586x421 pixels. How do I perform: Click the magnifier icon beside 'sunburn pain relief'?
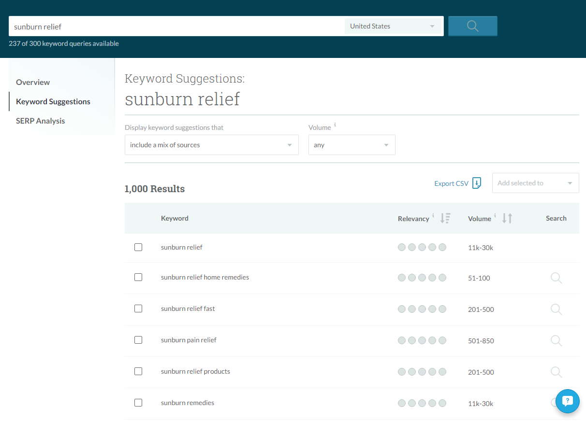point(556,340)
